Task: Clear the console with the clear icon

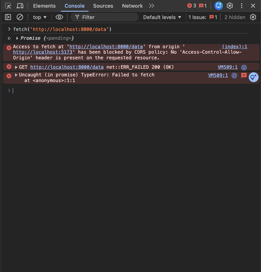Action: pos(20,17)
